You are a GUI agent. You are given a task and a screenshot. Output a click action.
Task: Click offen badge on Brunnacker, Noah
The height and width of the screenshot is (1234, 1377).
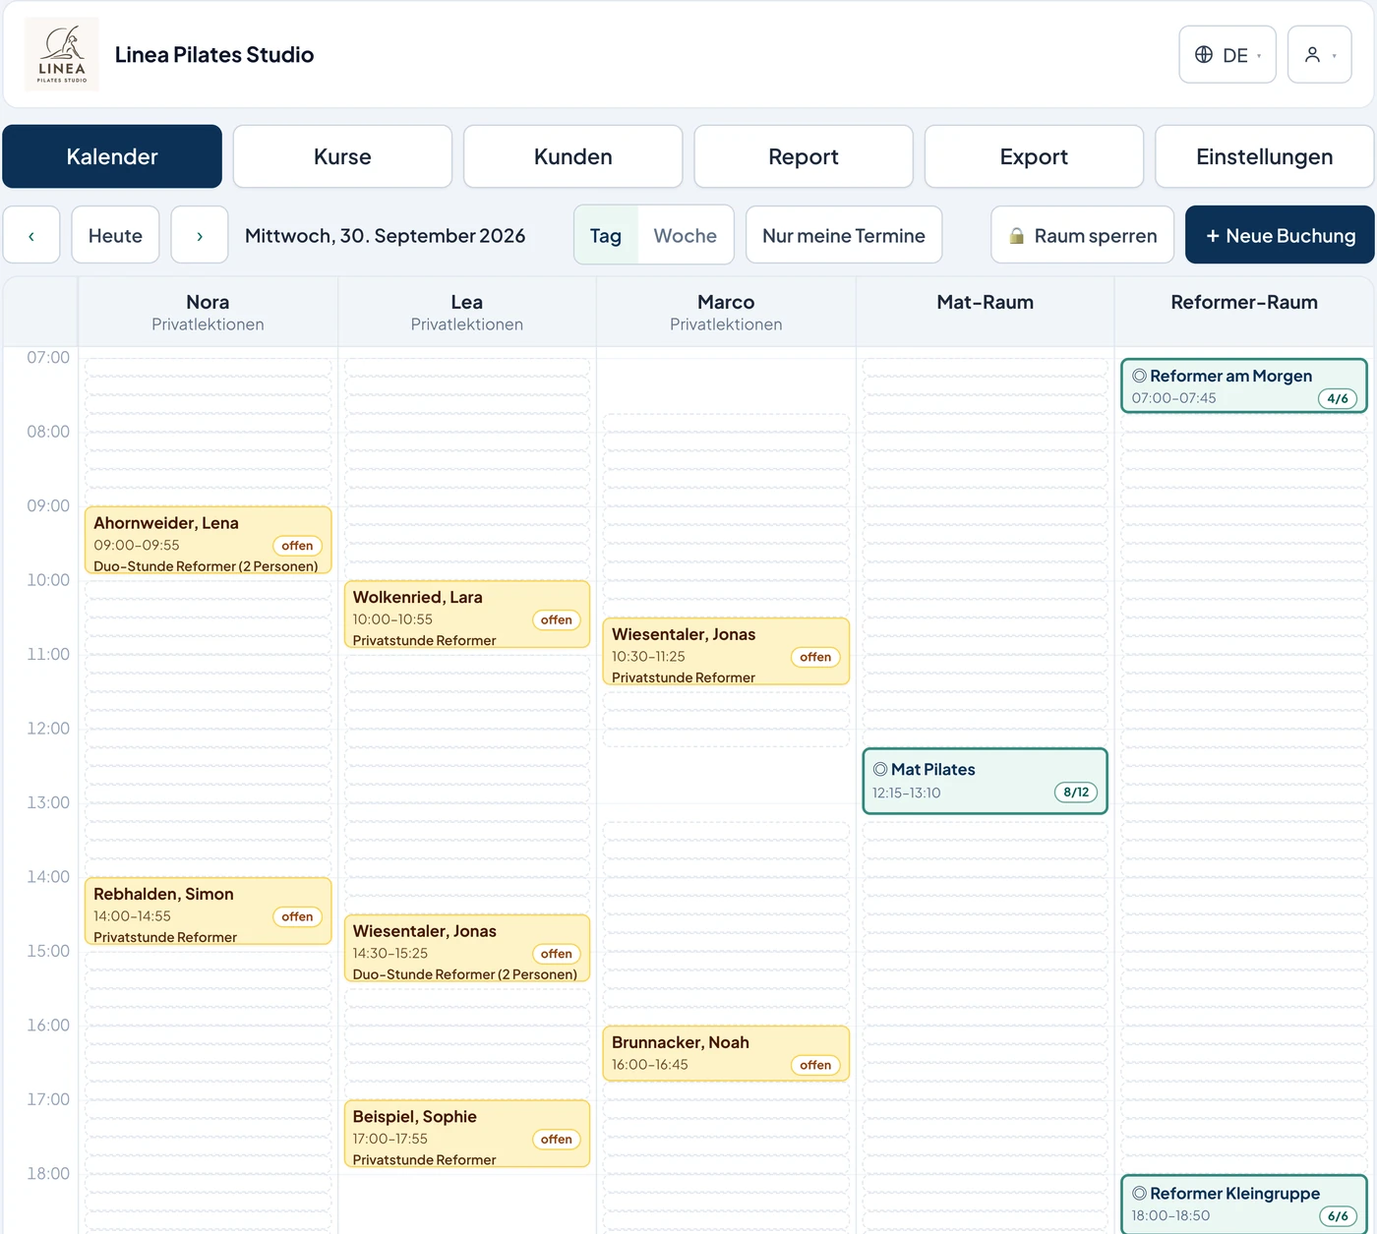(815, 1065)
